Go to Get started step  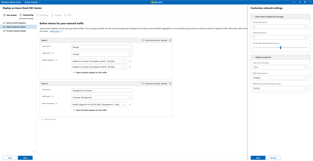point(10,15)
